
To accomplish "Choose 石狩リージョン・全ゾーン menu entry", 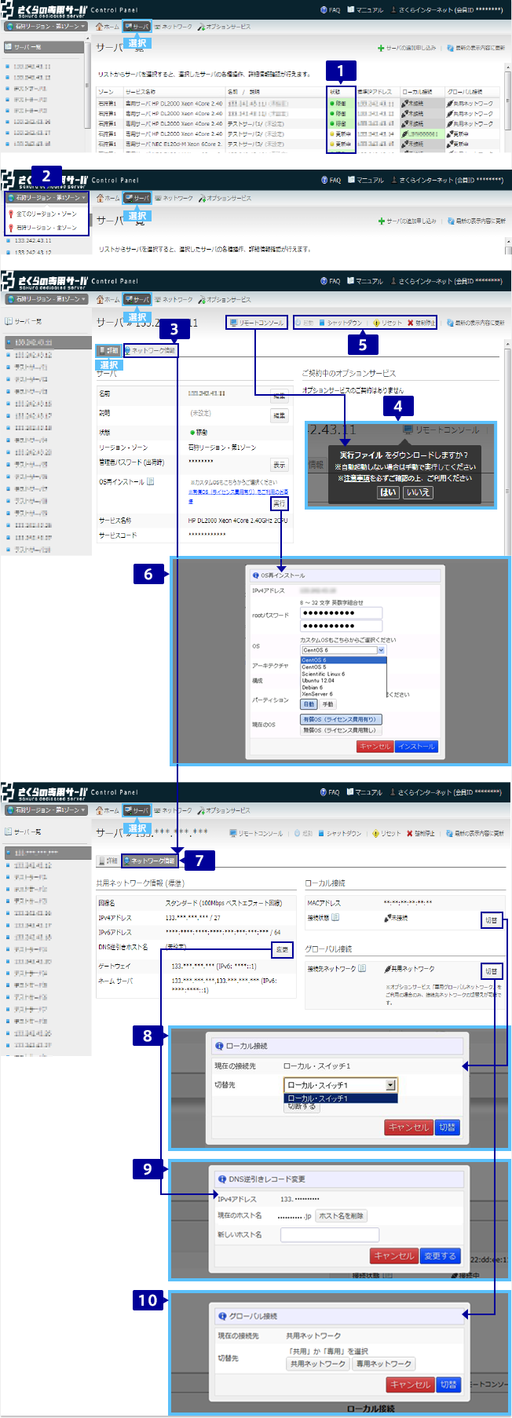I will click(x=47, y=228).
